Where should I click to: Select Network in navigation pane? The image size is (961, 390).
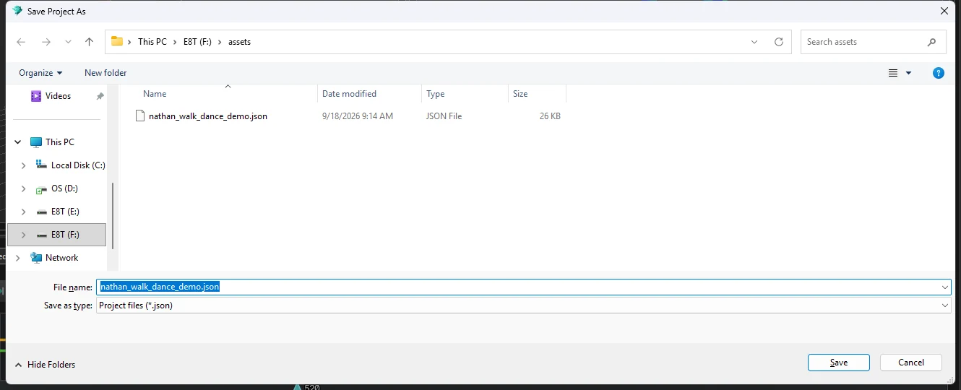pyautogui.click(x=61, y=258)
